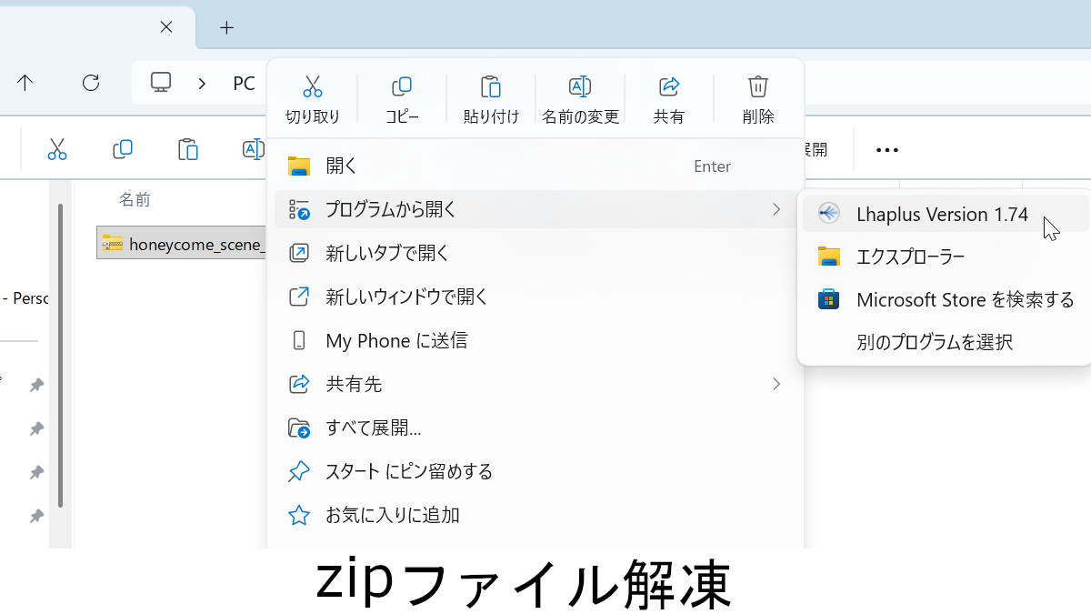
Task: Click the 共有 (Share) icon
Action: pos(669,86)
